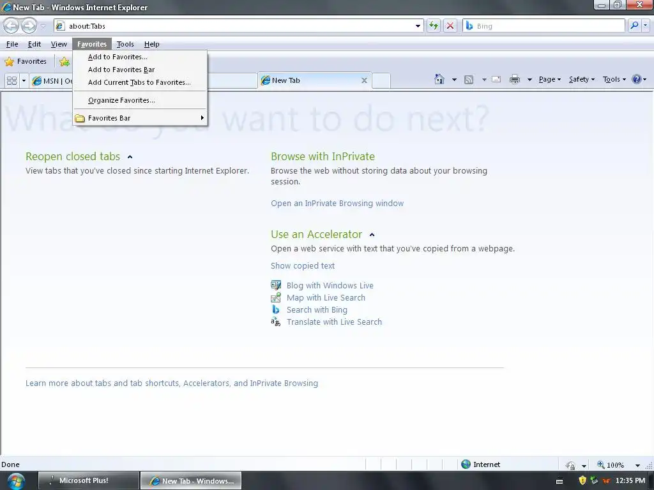Click the Read Mail envelope icon

pyautogui.click(x=496, y=79)
